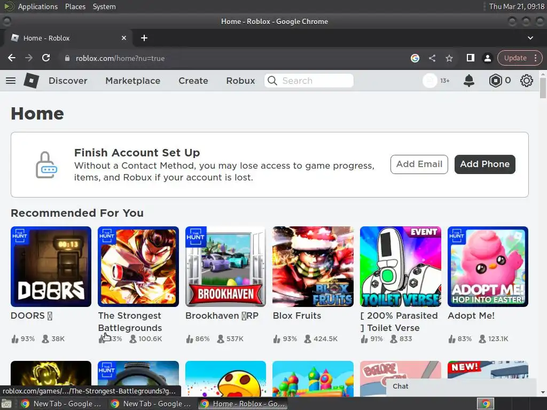Select the Blox Fruits thumbnail
Image resolution: width=547 pixels, height=410 pixels.
[313, 267]
